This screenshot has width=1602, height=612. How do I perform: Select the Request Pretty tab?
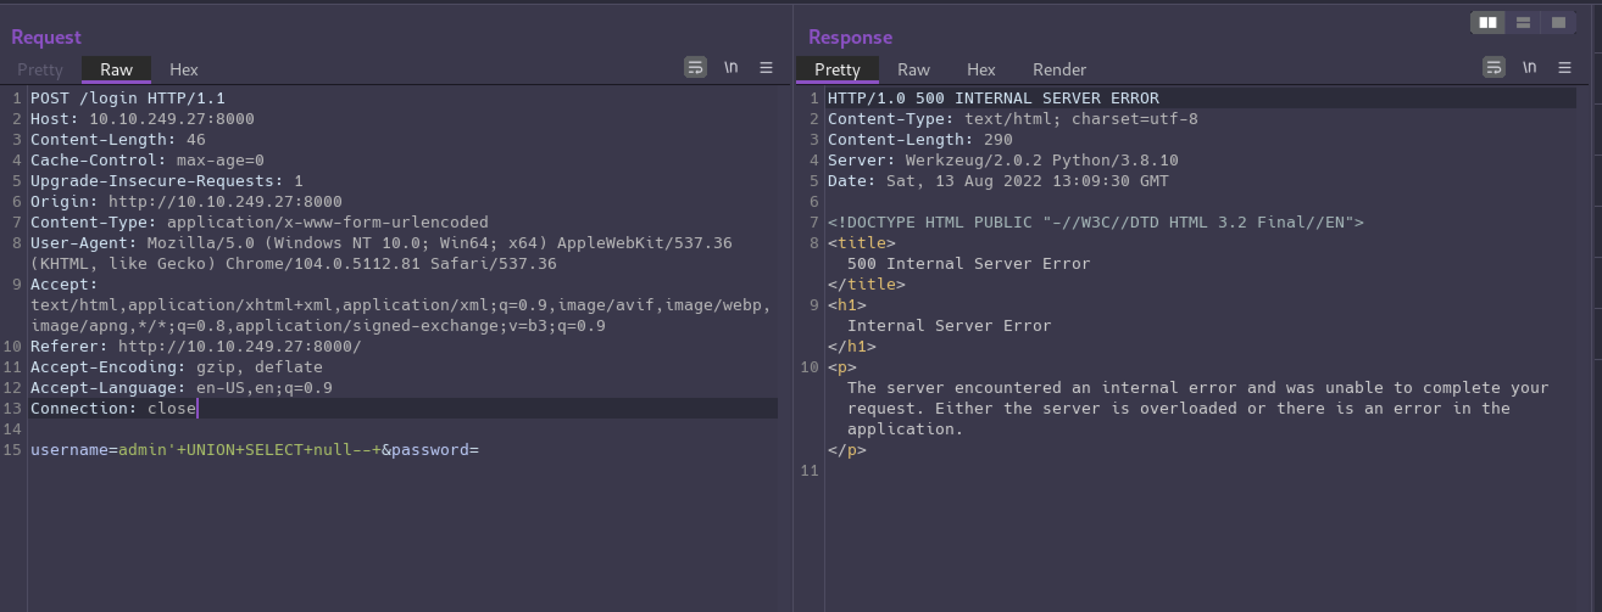click(40, 69)
